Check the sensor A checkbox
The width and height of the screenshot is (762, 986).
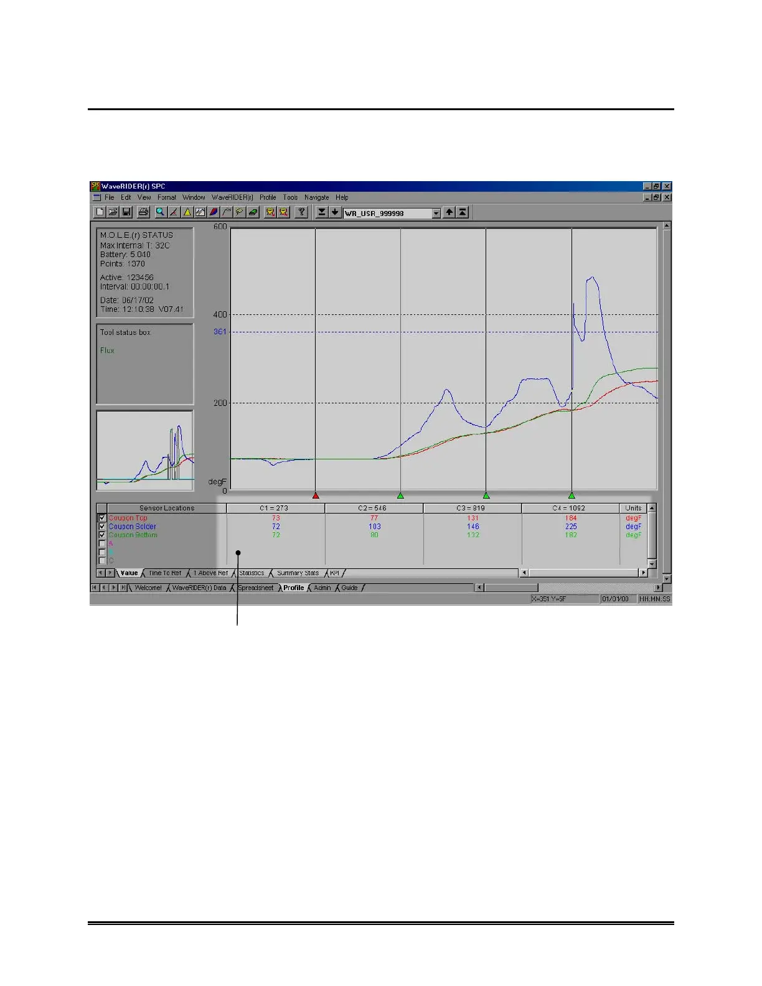pyautogui.click(x=102, y=543)
